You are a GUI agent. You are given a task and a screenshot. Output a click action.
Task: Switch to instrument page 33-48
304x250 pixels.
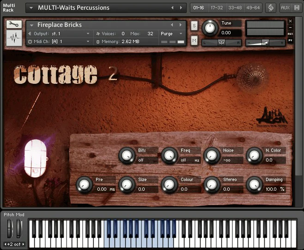tap(235, 8)
